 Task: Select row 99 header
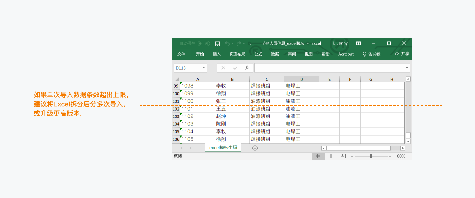click(176, 86)
